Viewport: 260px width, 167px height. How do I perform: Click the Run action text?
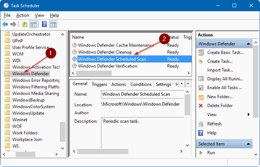click(211, 153)
